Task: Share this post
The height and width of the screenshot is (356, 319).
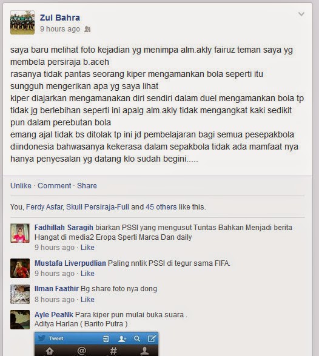Action: (87, 185)
